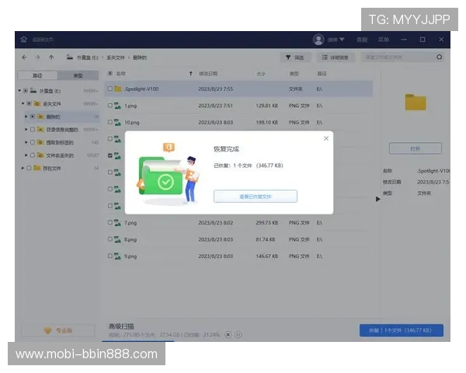
Task: Open the user account avatar icon
Action: (x=318, y=40)
